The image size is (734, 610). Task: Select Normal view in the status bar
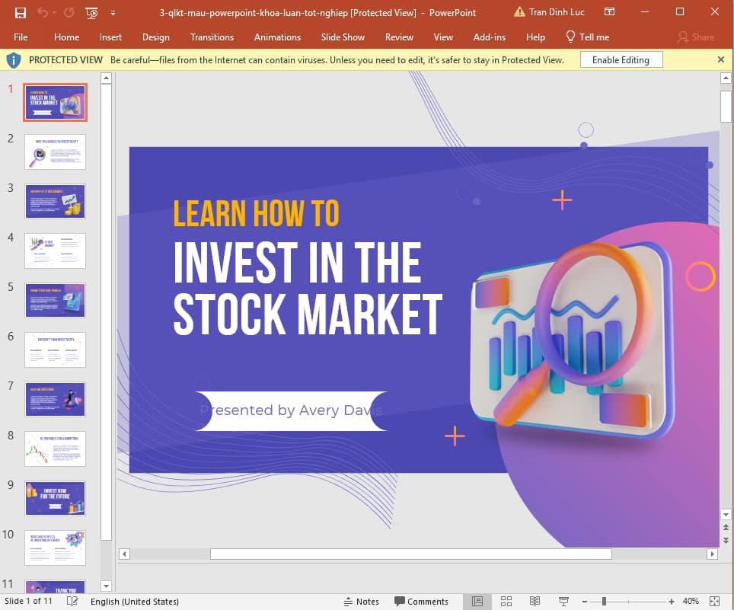[x=477, y=601]
